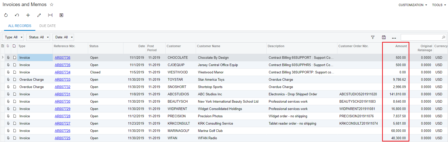This screenshot has width=448, height=142.
Task: Click the Refresh icon in toolbar
Action: click(x=6, y=15)
